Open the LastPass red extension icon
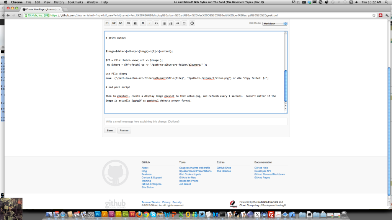Viewport: 392px width, 220px height. point(381,15)
